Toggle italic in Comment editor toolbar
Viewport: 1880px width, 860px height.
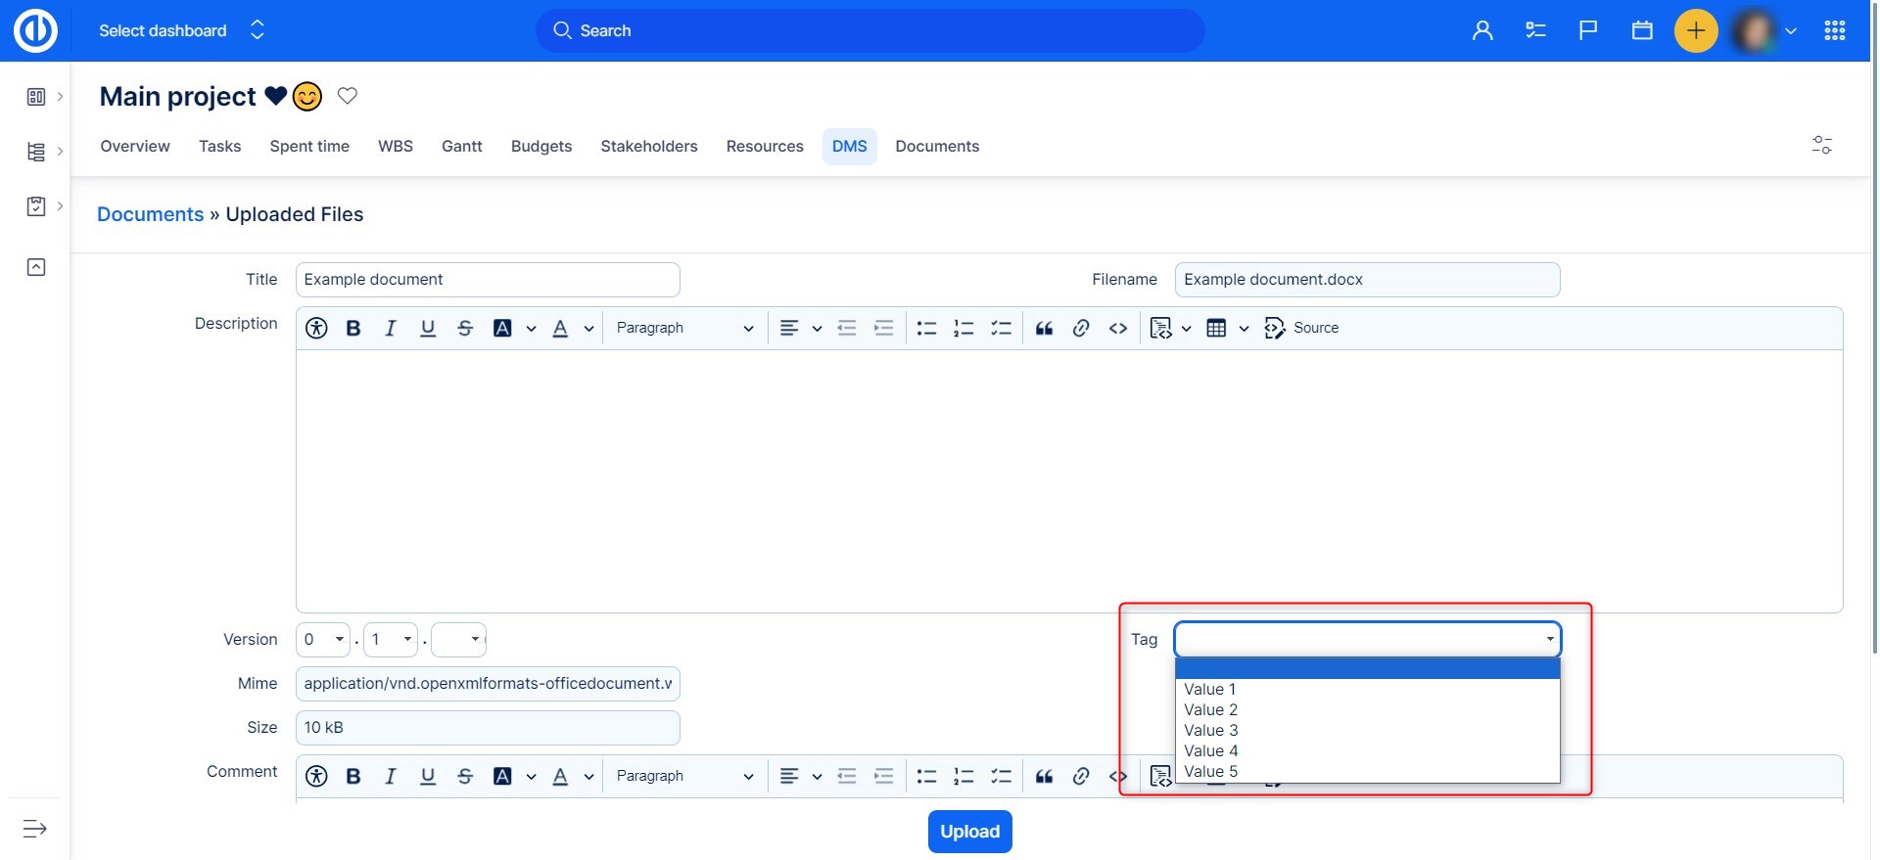click(390, 777)
